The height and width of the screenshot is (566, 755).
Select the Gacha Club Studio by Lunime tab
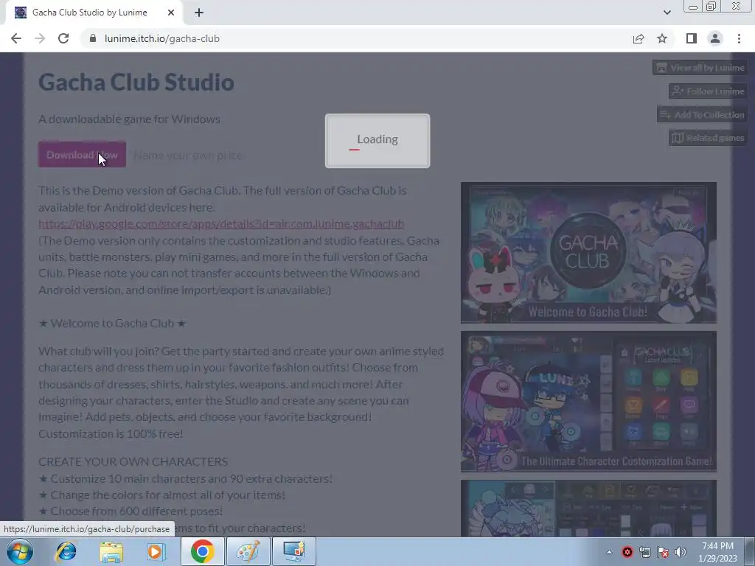(94, 13)
